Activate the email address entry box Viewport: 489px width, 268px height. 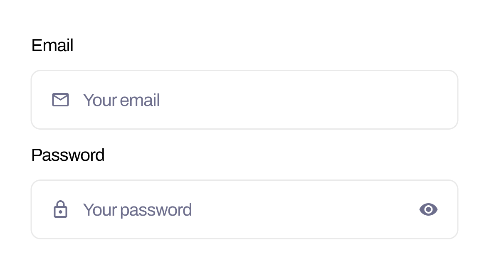(244, 100)
